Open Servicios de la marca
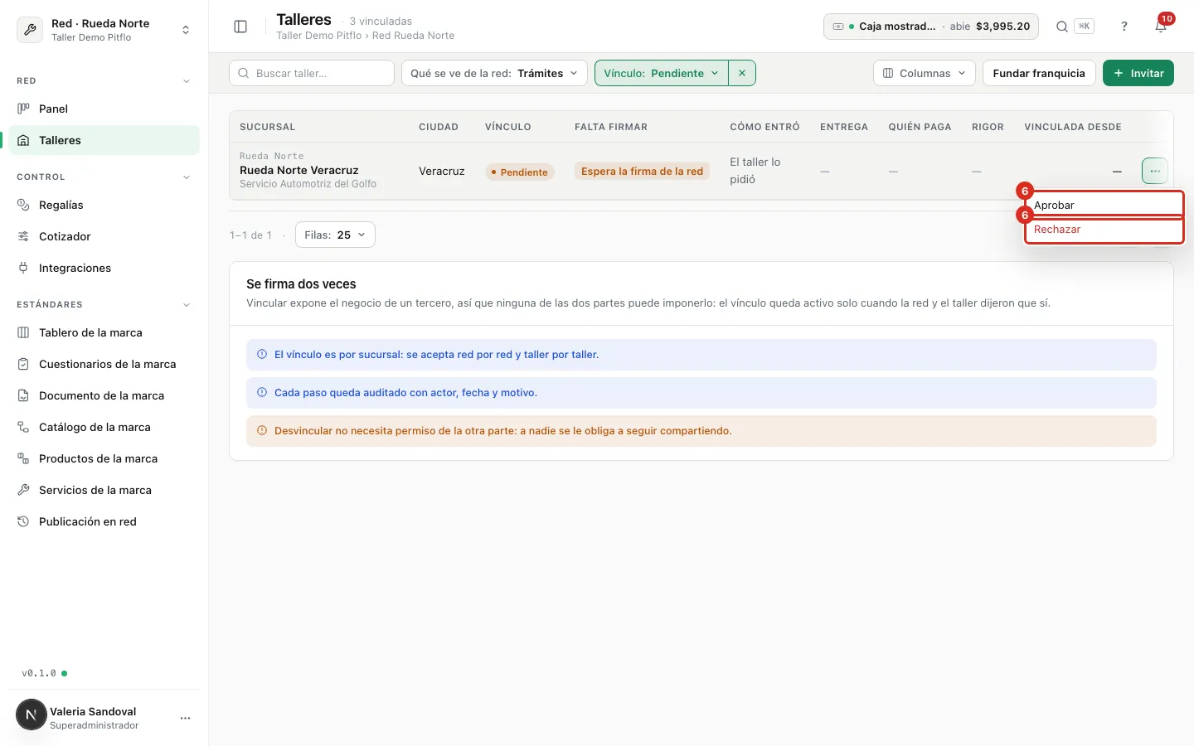This screenshot has height=746, width=1194. click(x=104, y=490)
